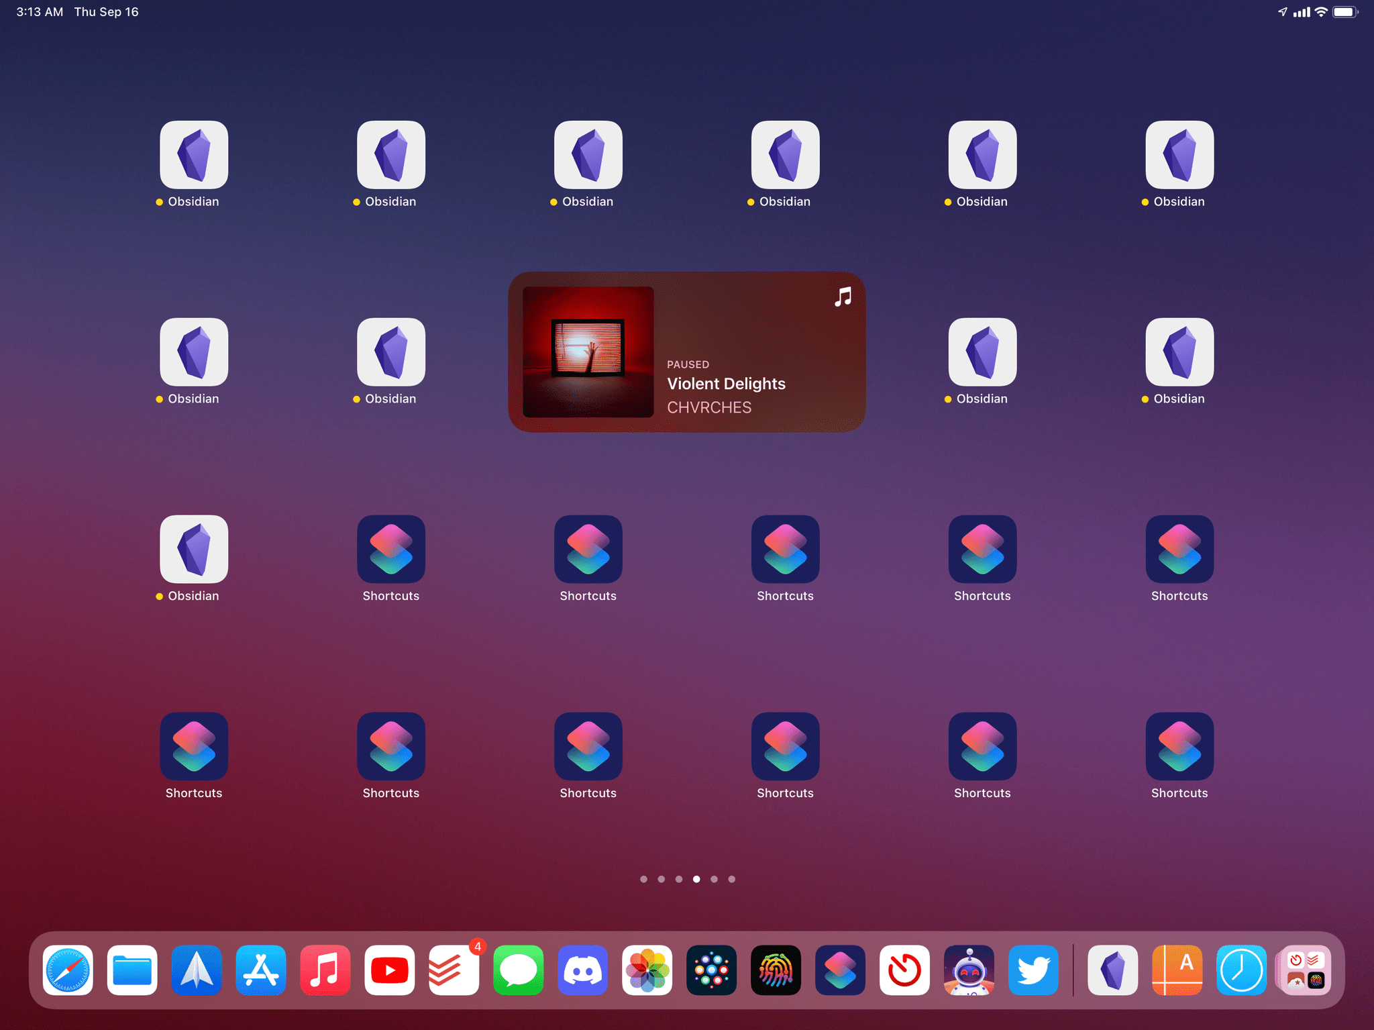
Task: Launch Shortcuts from the dock
Action: tap(841, 970)
